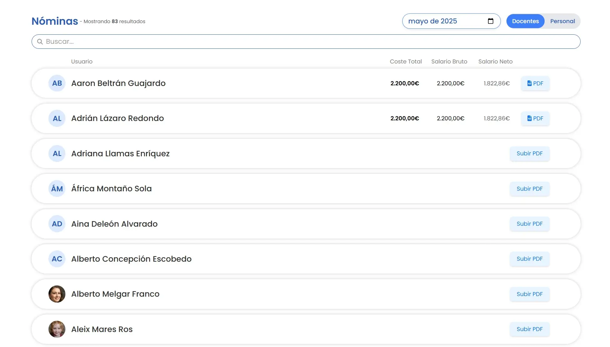Click Alberto Melgar Franco's profile photo
Viewport: 610px width, 347px height.
(57, 294)
